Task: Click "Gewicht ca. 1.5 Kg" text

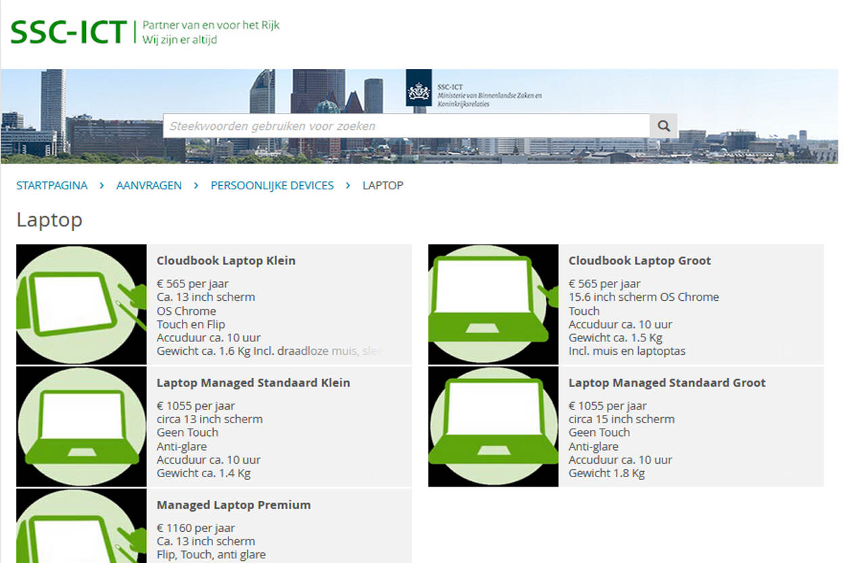Action: 615,338
